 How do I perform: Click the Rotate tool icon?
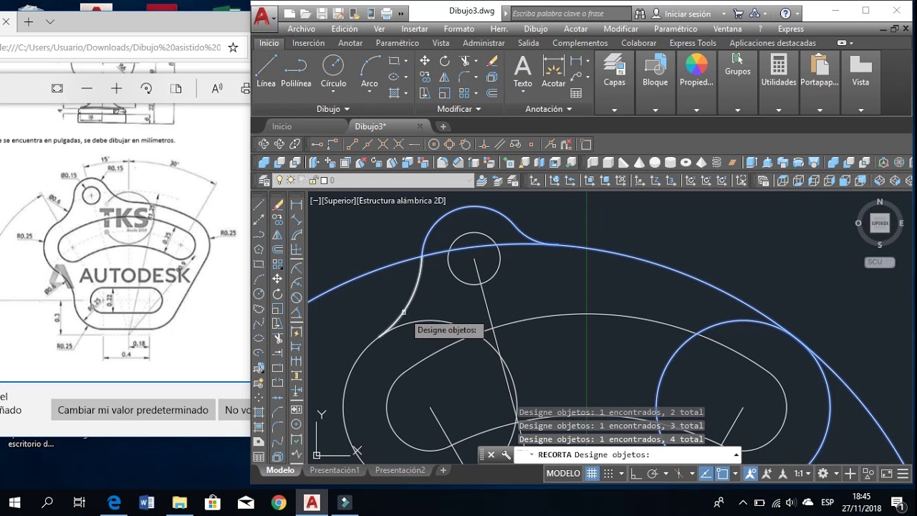[x=444, y=61]
